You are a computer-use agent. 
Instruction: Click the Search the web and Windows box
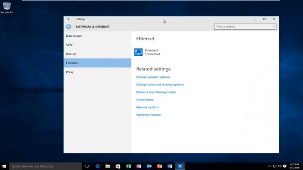pyautogui.click(x=45, y=166)
